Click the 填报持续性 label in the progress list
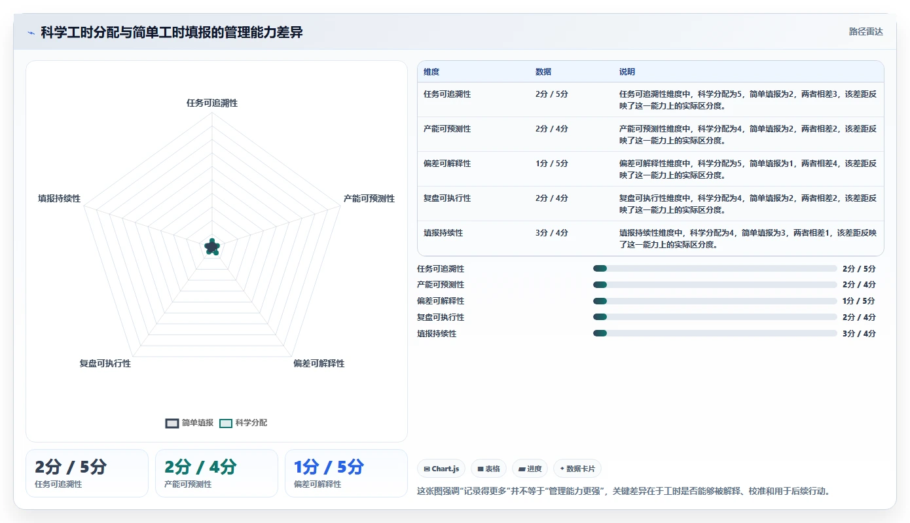Screen dimensions: 910x523 pos(437,334)
